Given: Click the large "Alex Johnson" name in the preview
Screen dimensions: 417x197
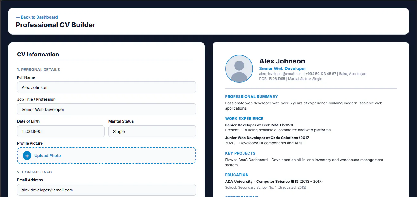Looking at the screenshot, I should [x=282, y=61].
